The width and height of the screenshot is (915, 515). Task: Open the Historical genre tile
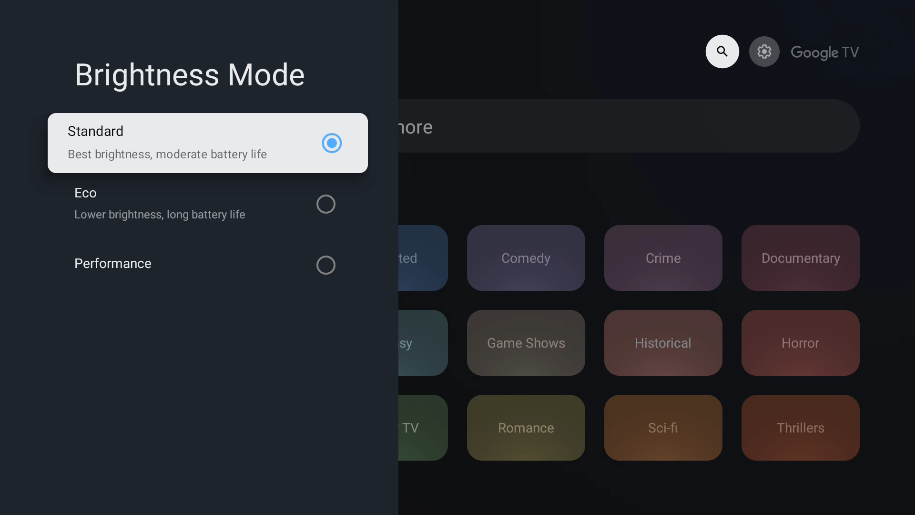663,343
